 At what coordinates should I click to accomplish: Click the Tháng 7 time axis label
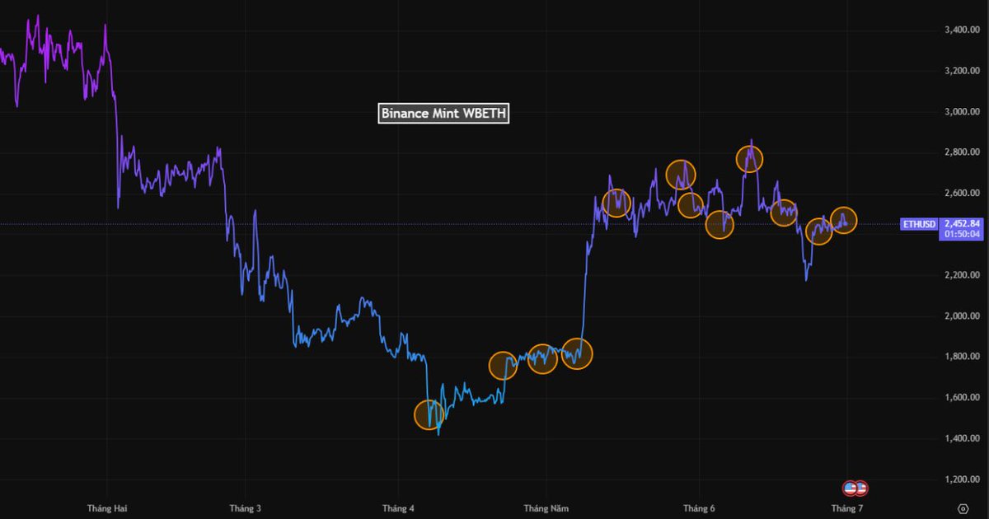tap(846, 508)
